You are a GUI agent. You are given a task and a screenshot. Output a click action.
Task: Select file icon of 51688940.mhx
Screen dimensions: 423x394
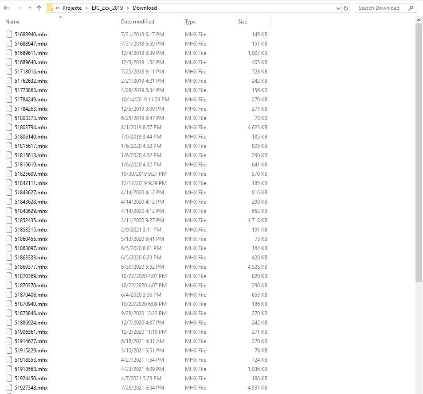pos(9,34)
